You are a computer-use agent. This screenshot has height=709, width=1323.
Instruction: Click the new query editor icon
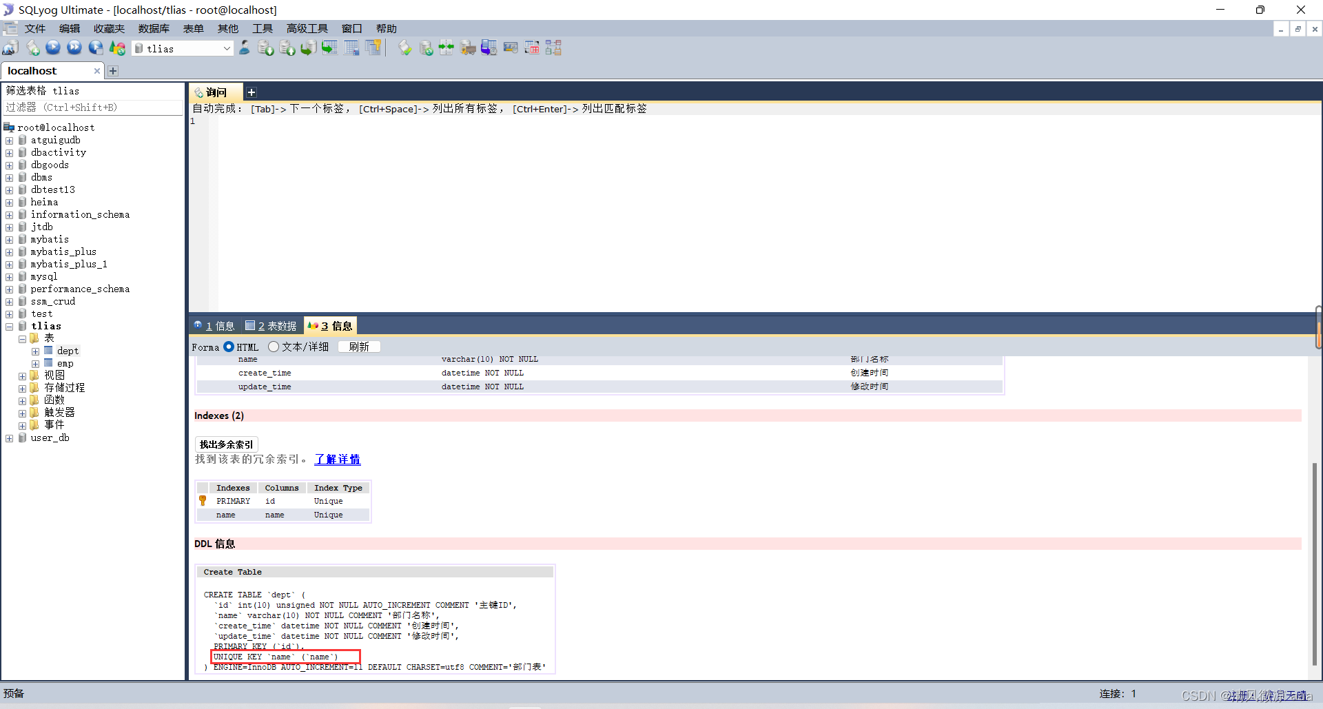[x=32, y=48]
